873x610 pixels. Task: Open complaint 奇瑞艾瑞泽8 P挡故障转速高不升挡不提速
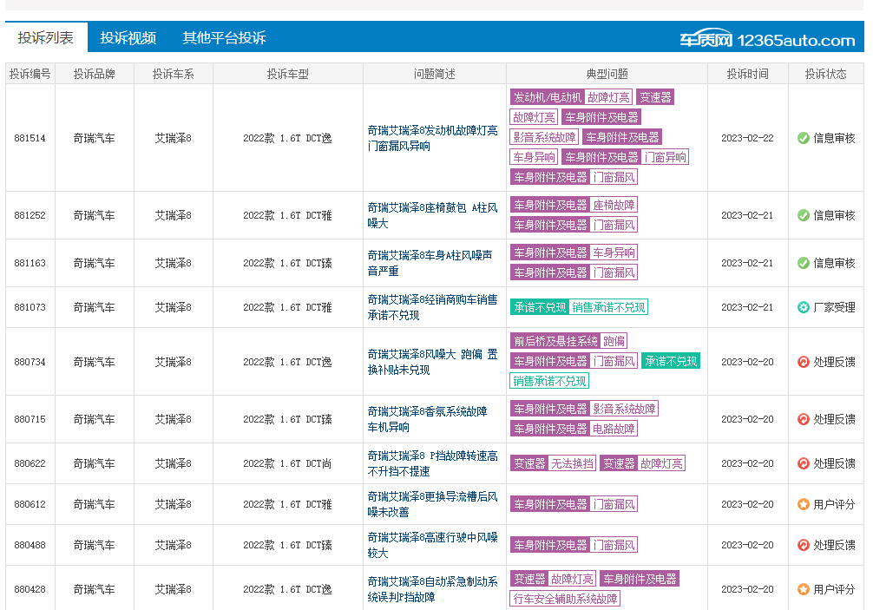click(433, 463)
